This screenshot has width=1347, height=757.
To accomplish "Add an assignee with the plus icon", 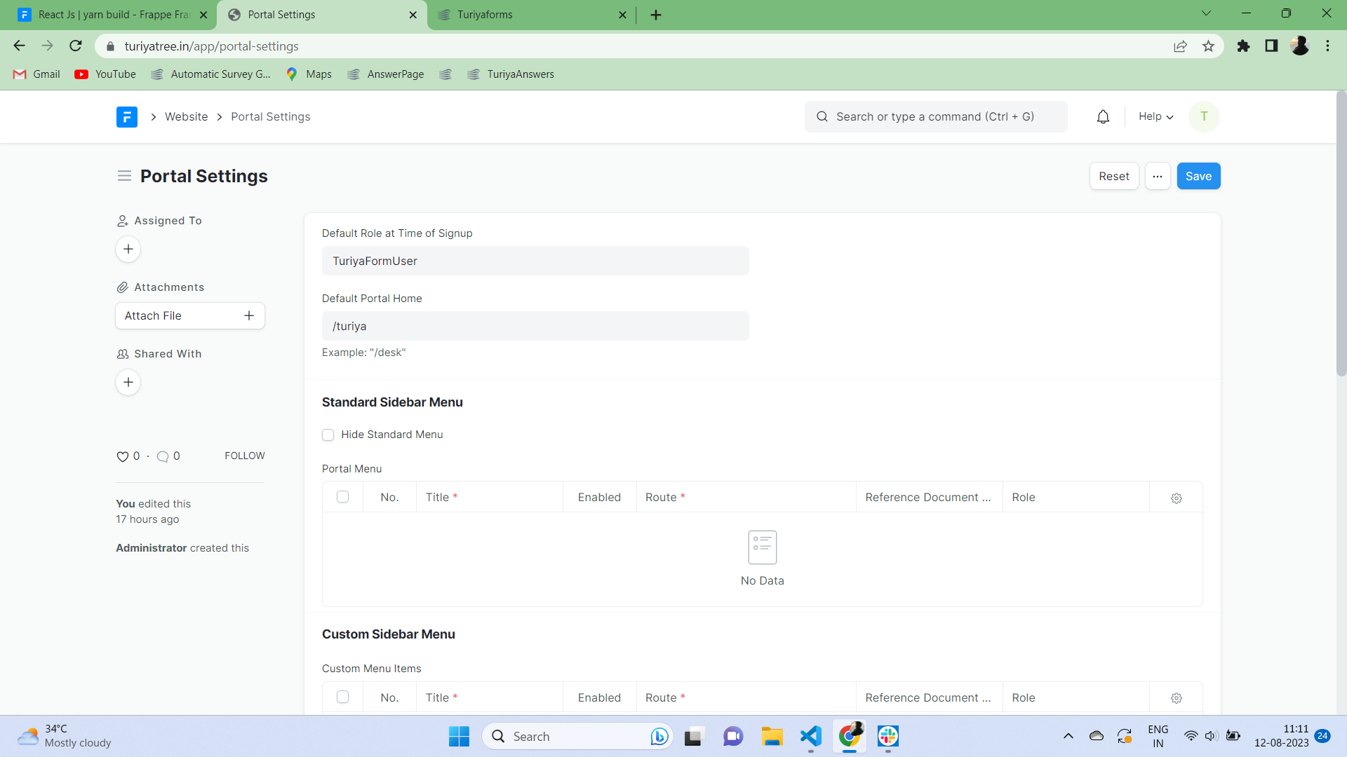I will [128, 250].
